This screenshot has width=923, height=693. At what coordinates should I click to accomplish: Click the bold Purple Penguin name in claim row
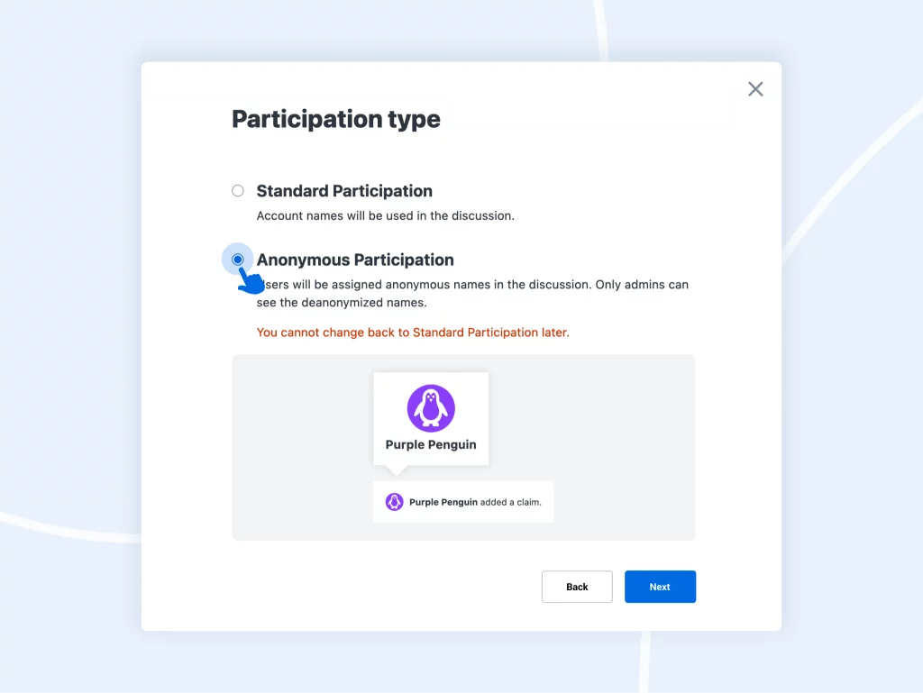[443, 502]
